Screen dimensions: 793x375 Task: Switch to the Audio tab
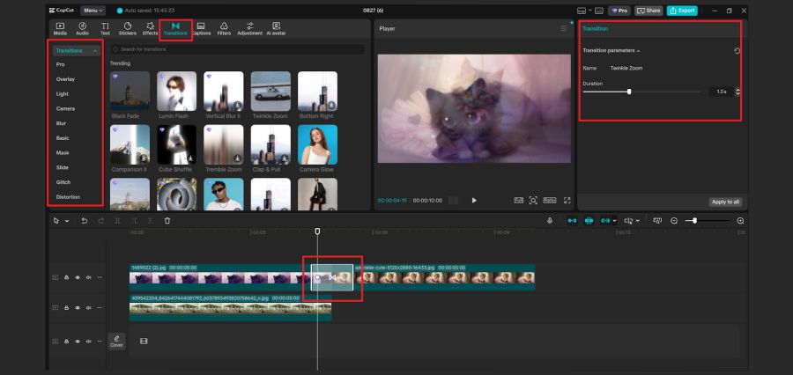[x=82, y=28]
